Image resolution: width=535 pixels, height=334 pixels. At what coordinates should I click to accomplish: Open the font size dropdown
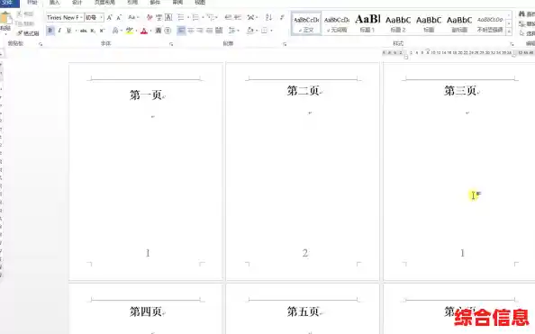click(102, 17)
